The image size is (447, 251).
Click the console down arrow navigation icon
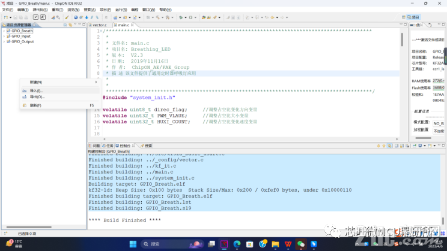[379, 146]
